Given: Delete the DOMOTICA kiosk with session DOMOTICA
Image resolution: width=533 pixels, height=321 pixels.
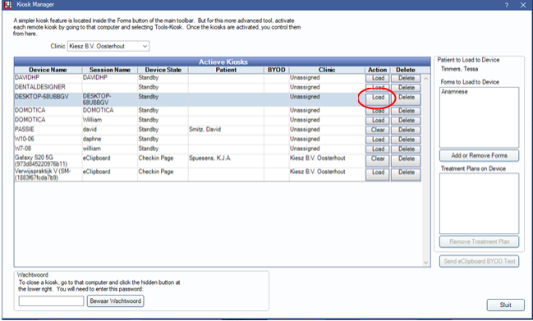Looking at the screenshot, I should pos(406,111).
